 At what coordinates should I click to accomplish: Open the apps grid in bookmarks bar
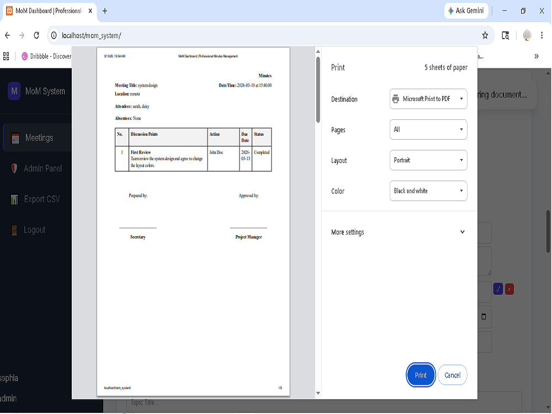click(6, 56)
